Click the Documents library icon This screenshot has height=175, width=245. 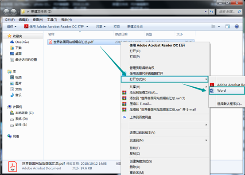pos(12,89)
